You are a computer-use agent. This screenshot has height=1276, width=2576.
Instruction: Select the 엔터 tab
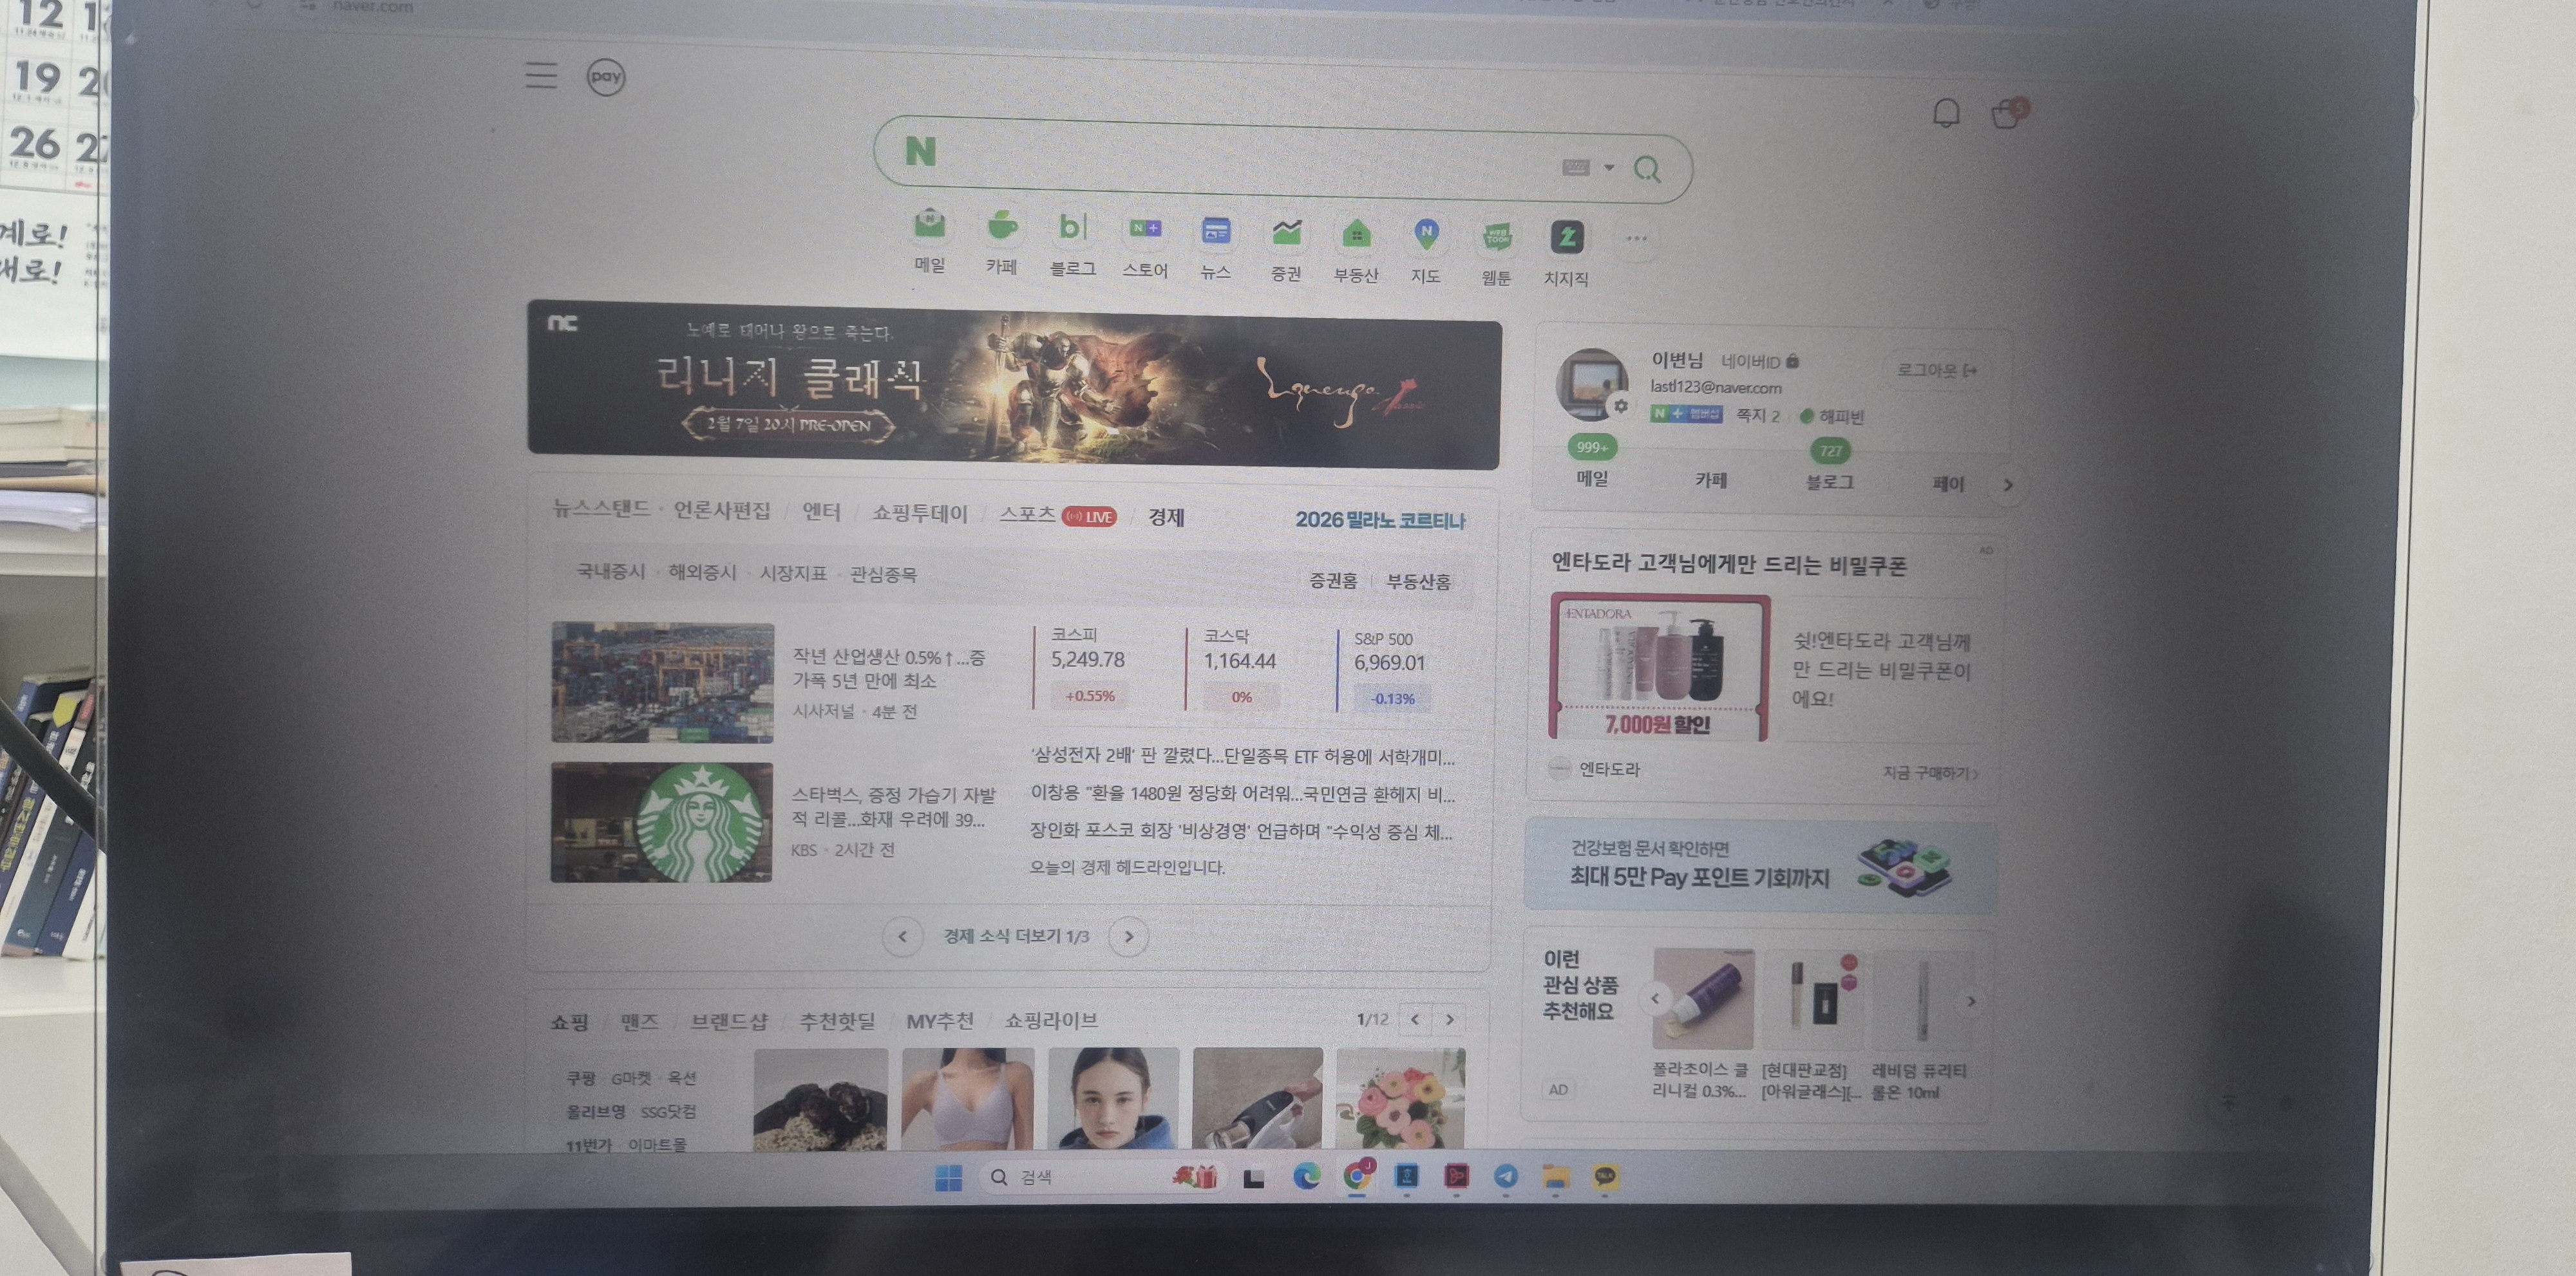821,511
